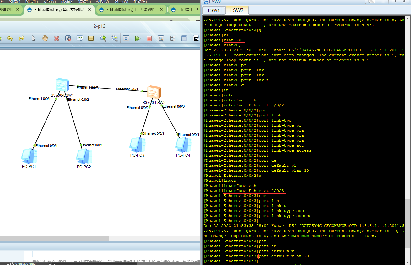Select the PC-PC3 computer icon
Viewport: 411px width, 265px height.
[x=137, y=145]
